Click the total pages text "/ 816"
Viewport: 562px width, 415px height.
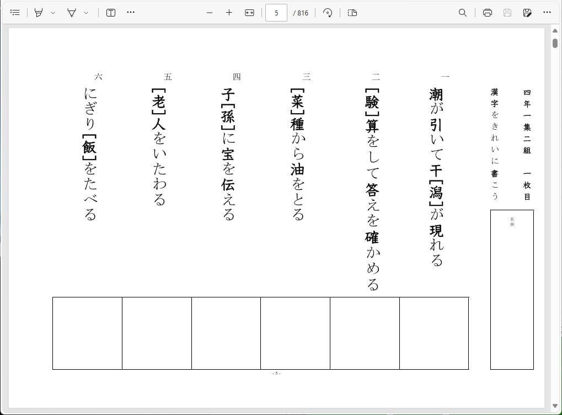point(301,13)
